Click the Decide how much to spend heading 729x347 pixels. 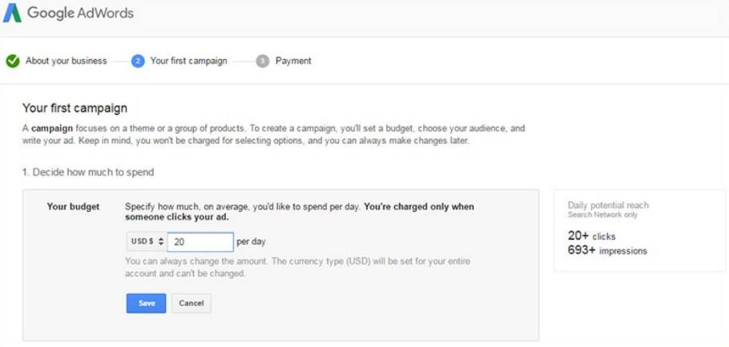click(x=87, y=172)
